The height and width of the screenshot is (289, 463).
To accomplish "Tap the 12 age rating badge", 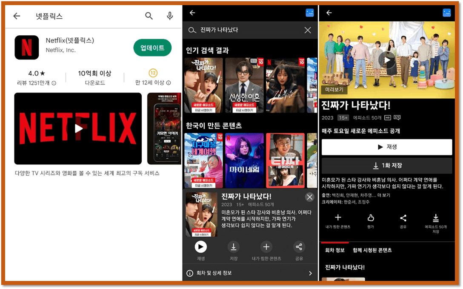I will point(153,73).
